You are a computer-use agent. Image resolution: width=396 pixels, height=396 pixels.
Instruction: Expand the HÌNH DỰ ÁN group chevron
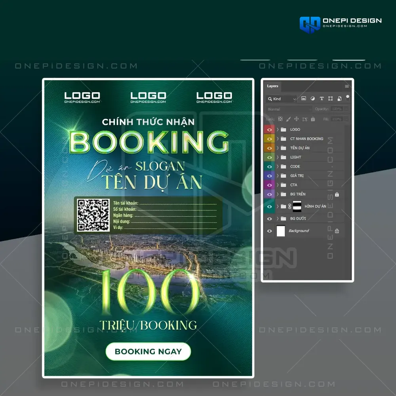point(278,206)
